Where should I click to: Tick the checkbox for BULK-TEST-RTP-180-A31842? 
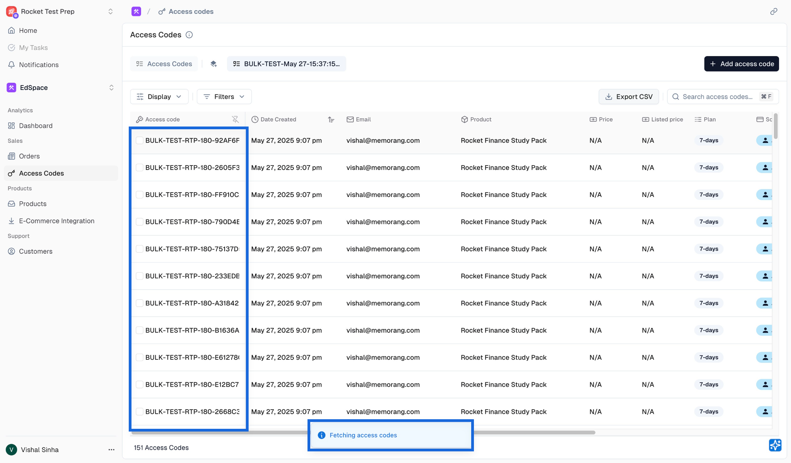point(139,303)
